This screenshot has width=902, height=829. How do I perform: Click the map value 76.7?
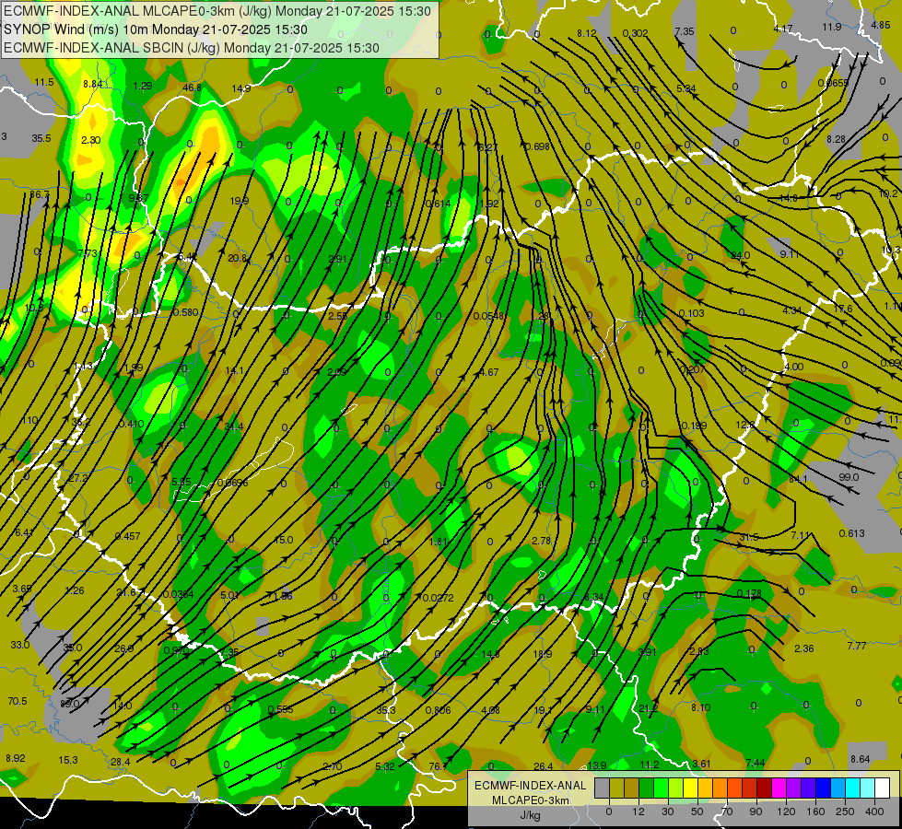[438, 766]
